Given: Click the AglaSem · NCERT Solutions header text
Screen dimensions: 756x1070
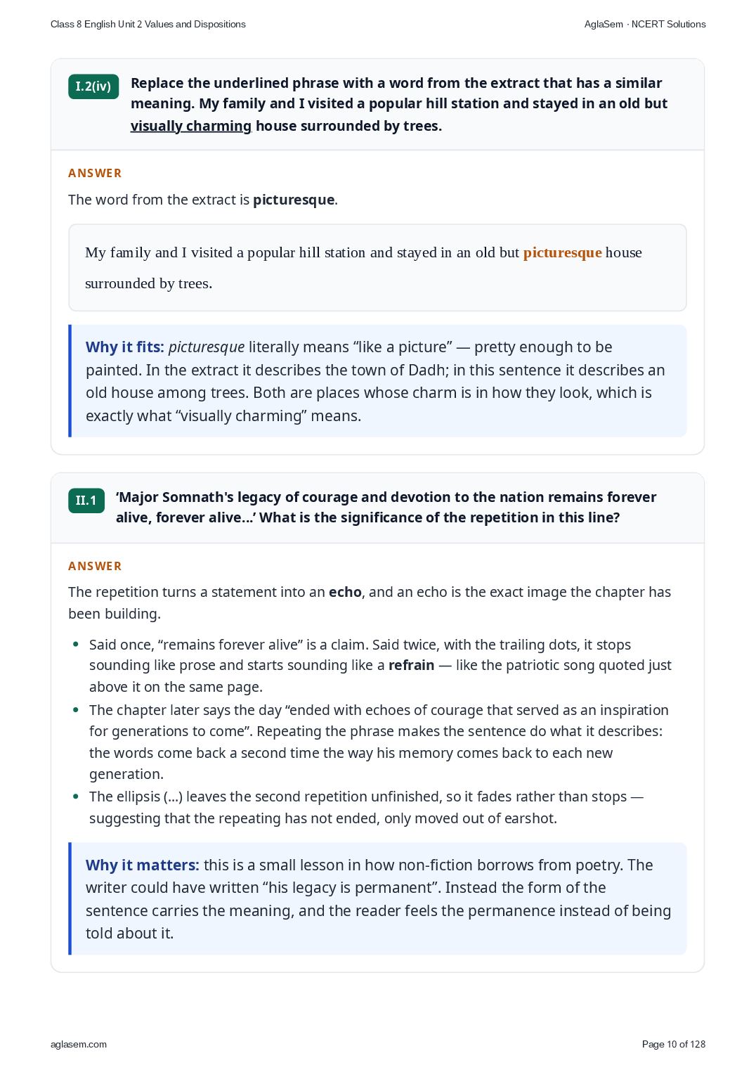Looking at the screenshot, I should pos(645,24).
